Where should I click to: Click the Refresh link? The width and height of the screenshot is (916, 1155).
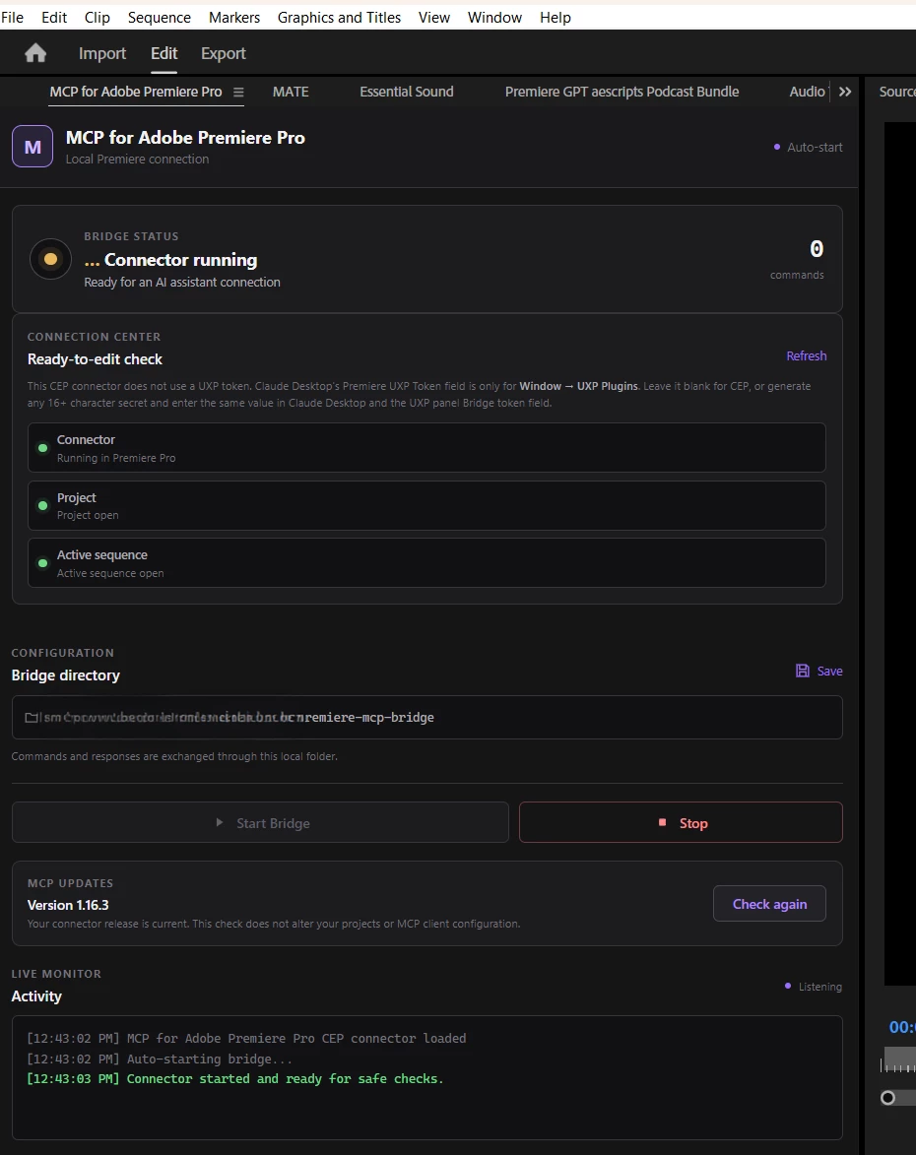pyautogui.click(x=807, y=355)
